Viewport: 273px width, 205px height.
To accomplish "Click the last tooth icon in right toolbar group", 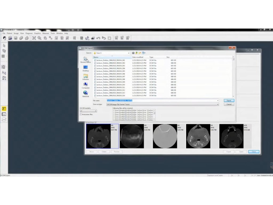I will point(128,38).
